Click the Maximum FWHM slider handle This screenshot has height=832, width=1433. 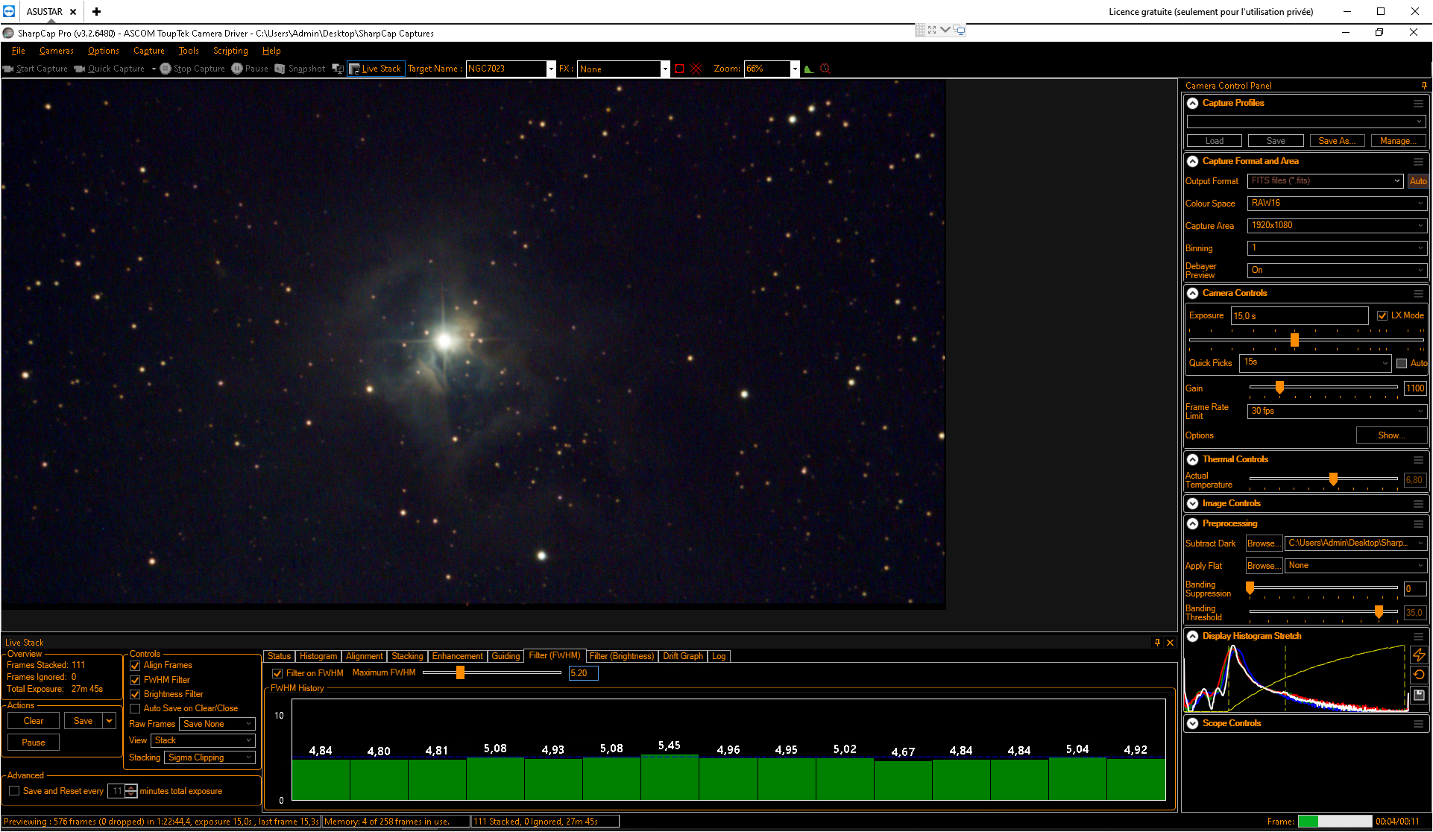(x=460, y=672)
